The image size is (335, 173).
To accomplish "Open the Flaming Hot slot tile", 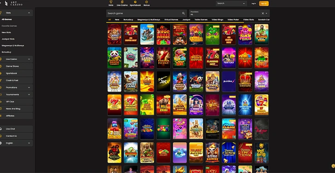I will pos(213,58).
